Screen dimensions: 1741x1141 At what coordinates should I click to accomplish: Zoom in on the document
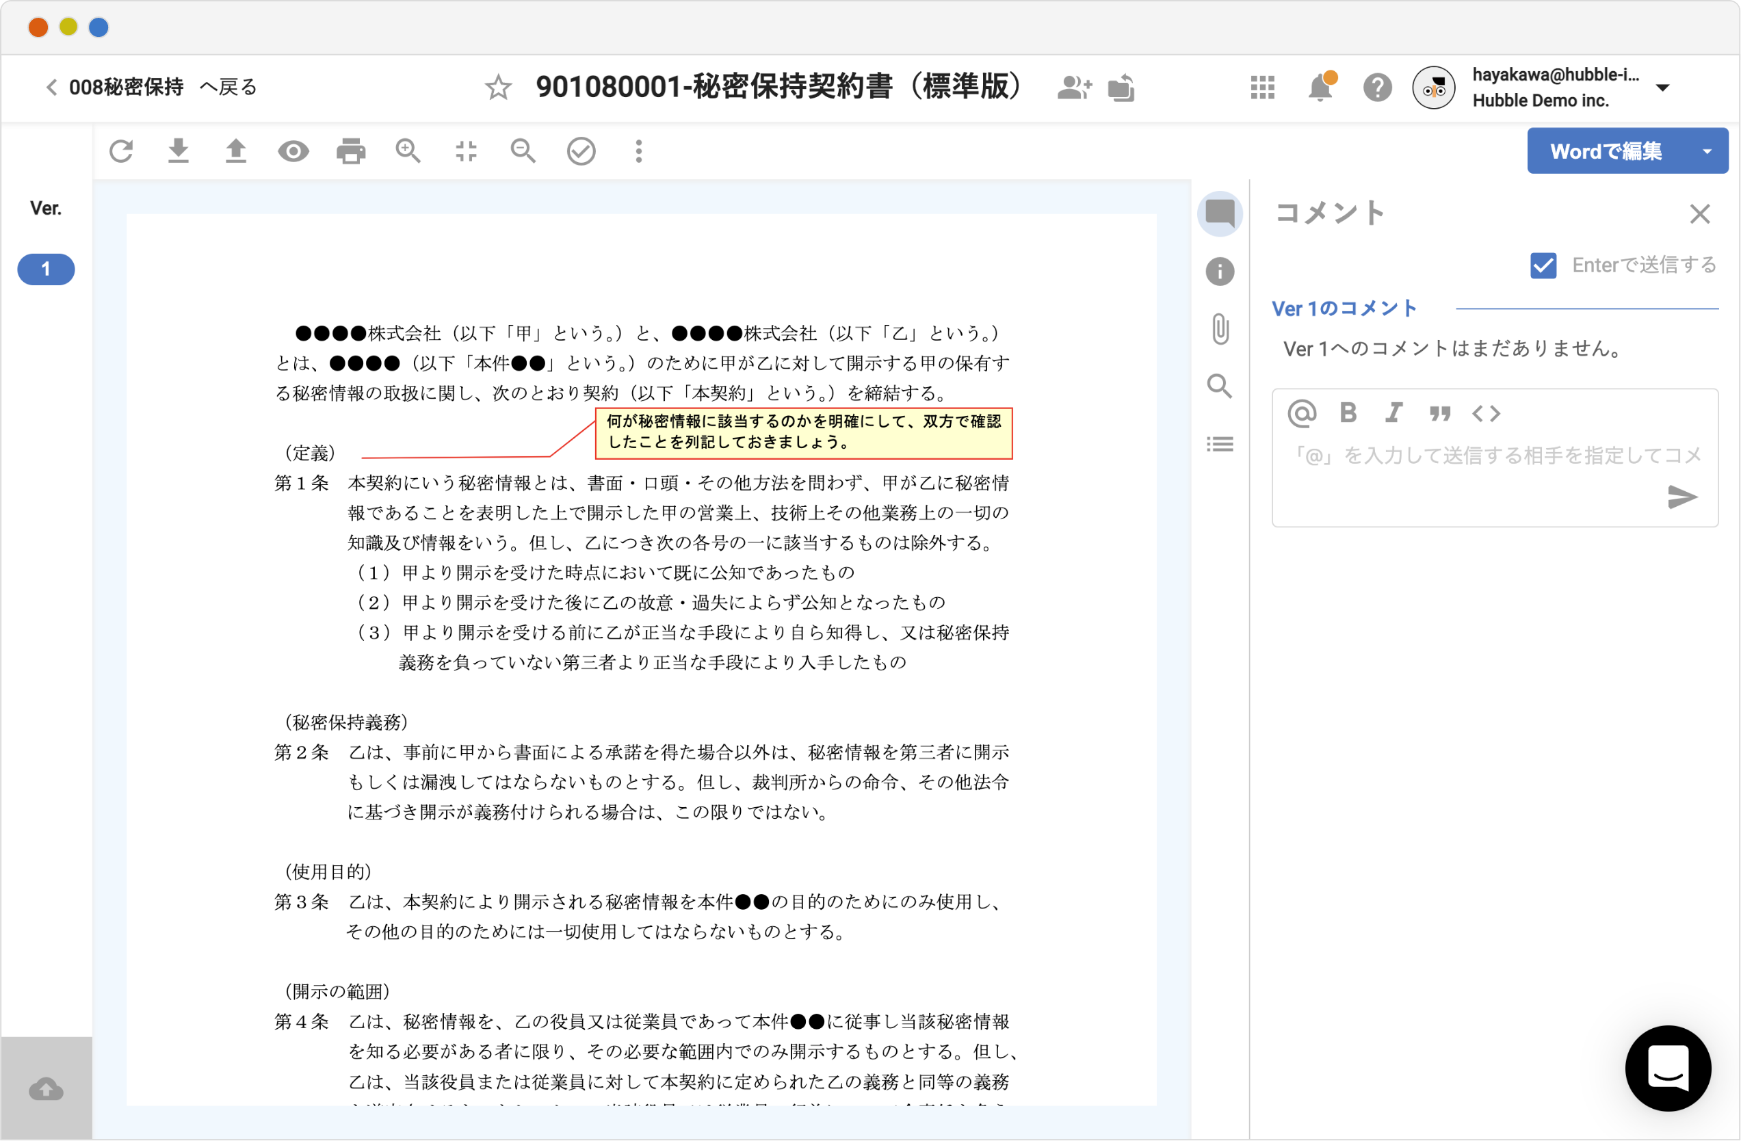coord(408,151)
